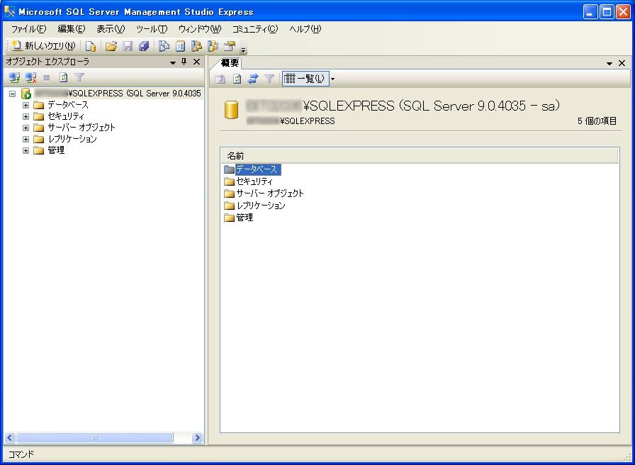Click the Filter funnel in Object Explorer
635x465 pixels.
pos(79,77)
